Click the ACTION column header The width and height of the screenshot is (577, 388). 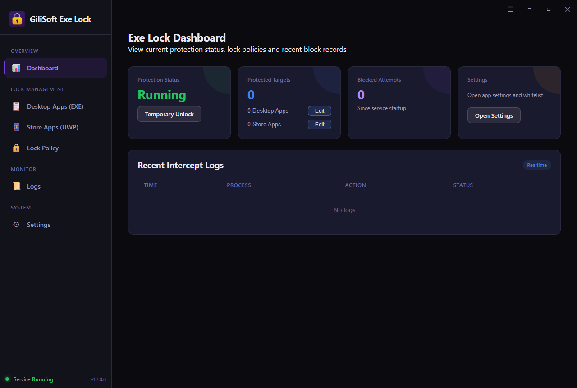pos(355,185)
